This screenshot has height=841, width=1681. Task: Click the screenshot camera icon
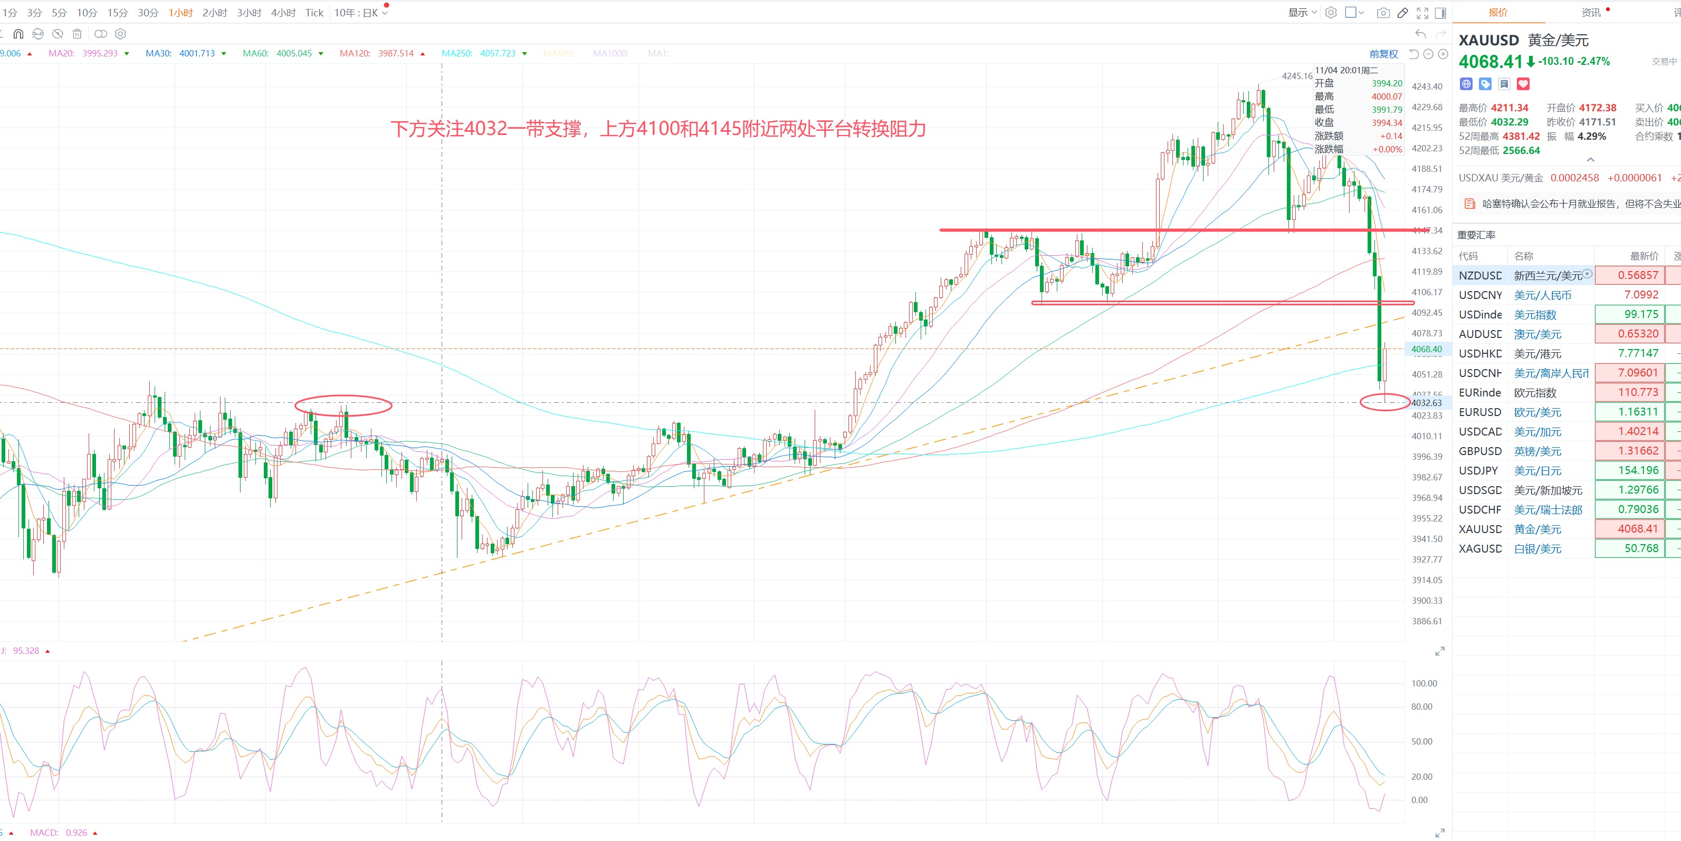click(1383, 13)
